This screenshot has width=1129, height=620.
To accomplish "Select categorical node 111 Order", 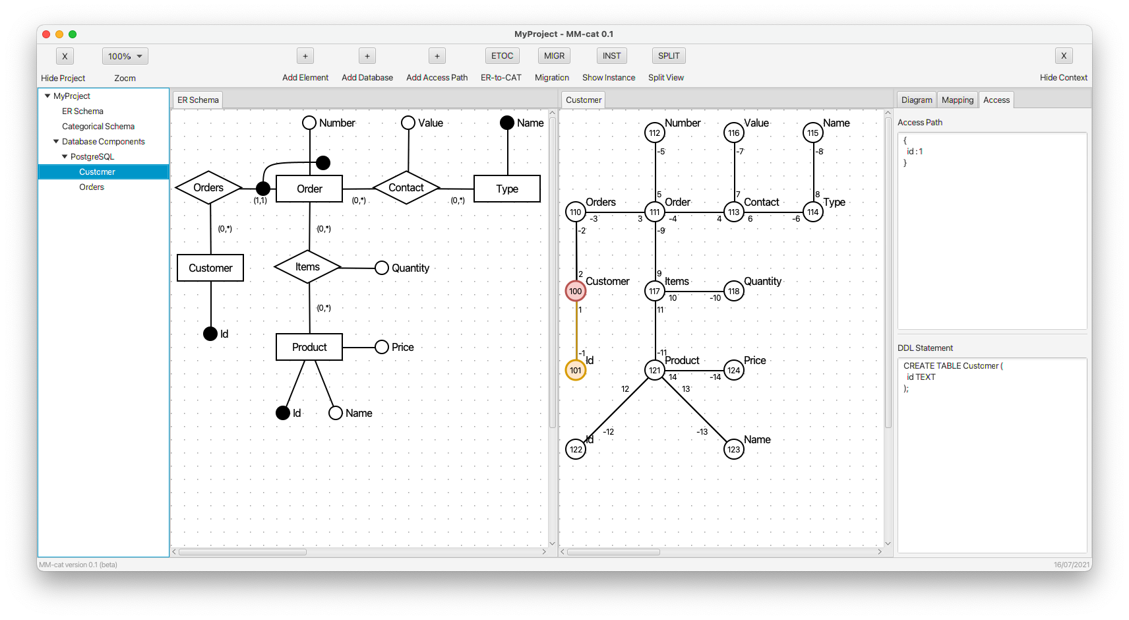I will (x=655, y=212).
